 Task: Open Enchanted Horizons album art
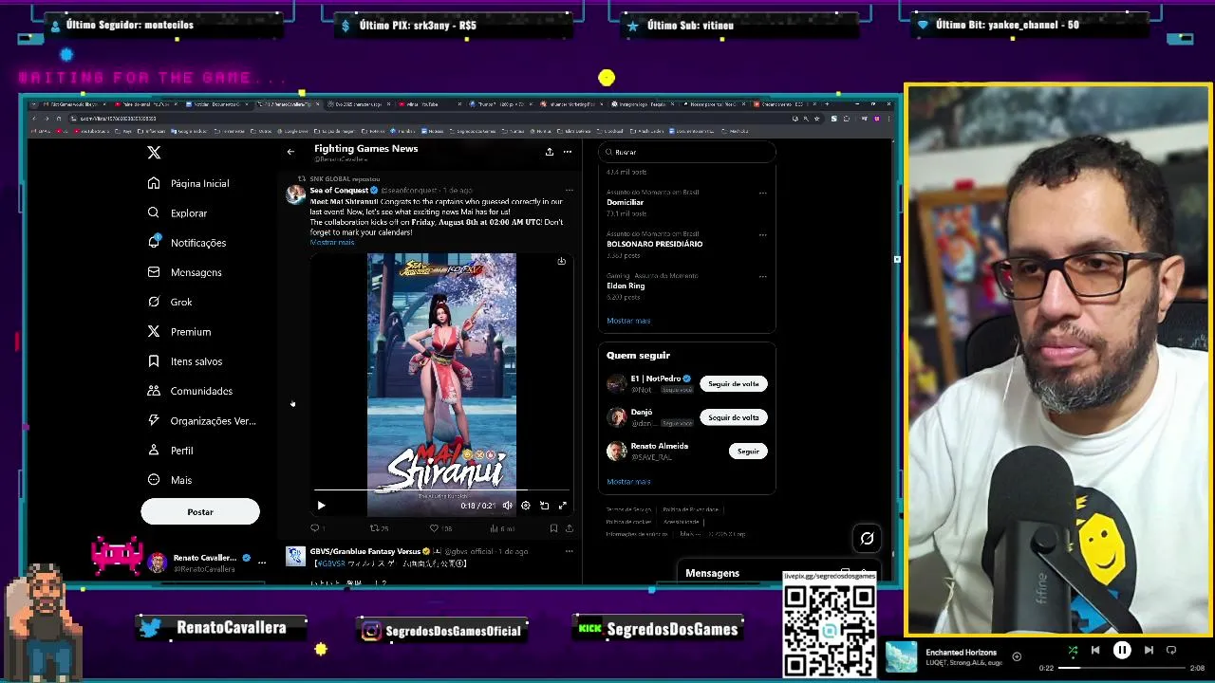[902, 656]
